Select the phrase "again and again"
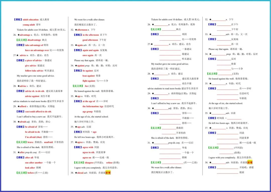The height and width of the screenshot is (192, 271). (x=91, y=50)
